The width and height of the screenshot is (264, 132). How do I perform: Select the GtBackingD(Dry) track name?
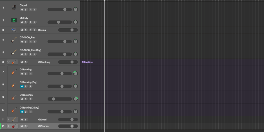(29, 108)
